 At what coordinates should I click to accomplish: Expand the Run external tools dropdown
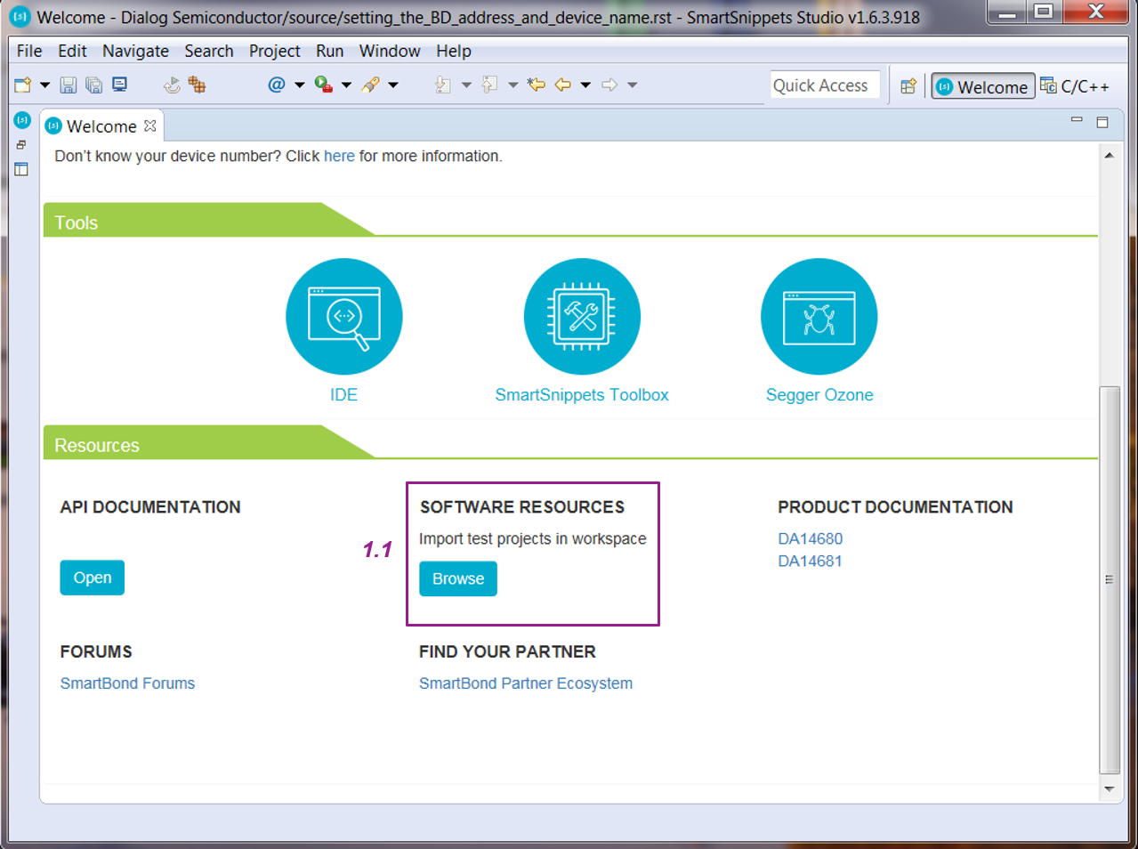pyautogui.click(x=346, y=85)
